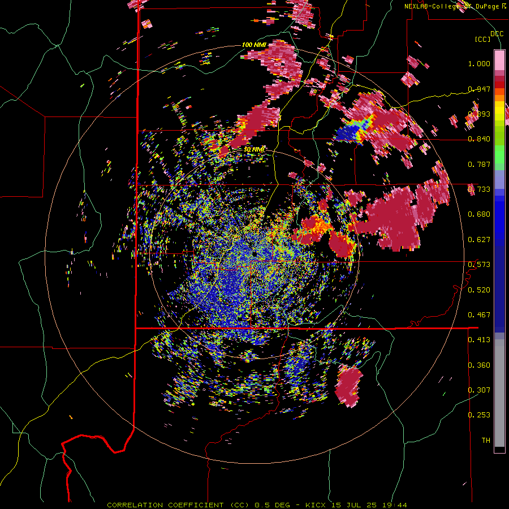The image size is (509, 509).
Task: Pick the gray lower color bar segment
Action: point(499,393)
